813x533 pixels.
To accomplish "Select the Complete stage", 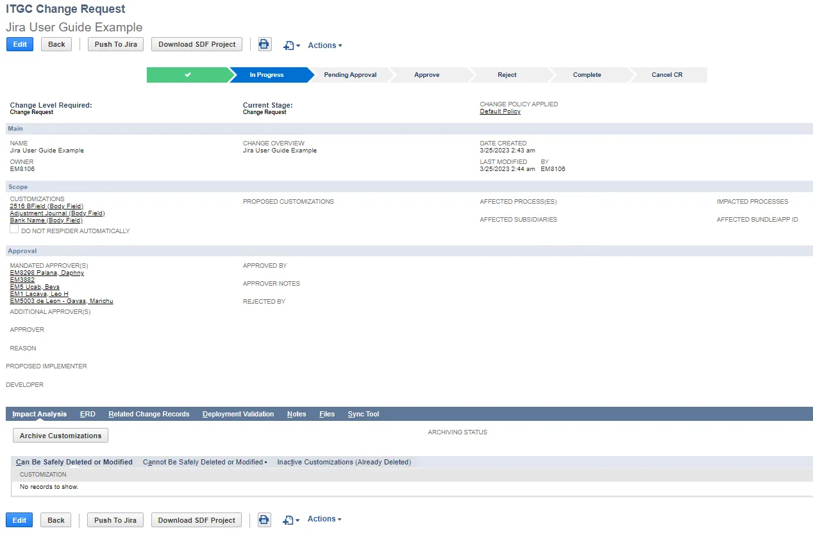I will 587,75.
